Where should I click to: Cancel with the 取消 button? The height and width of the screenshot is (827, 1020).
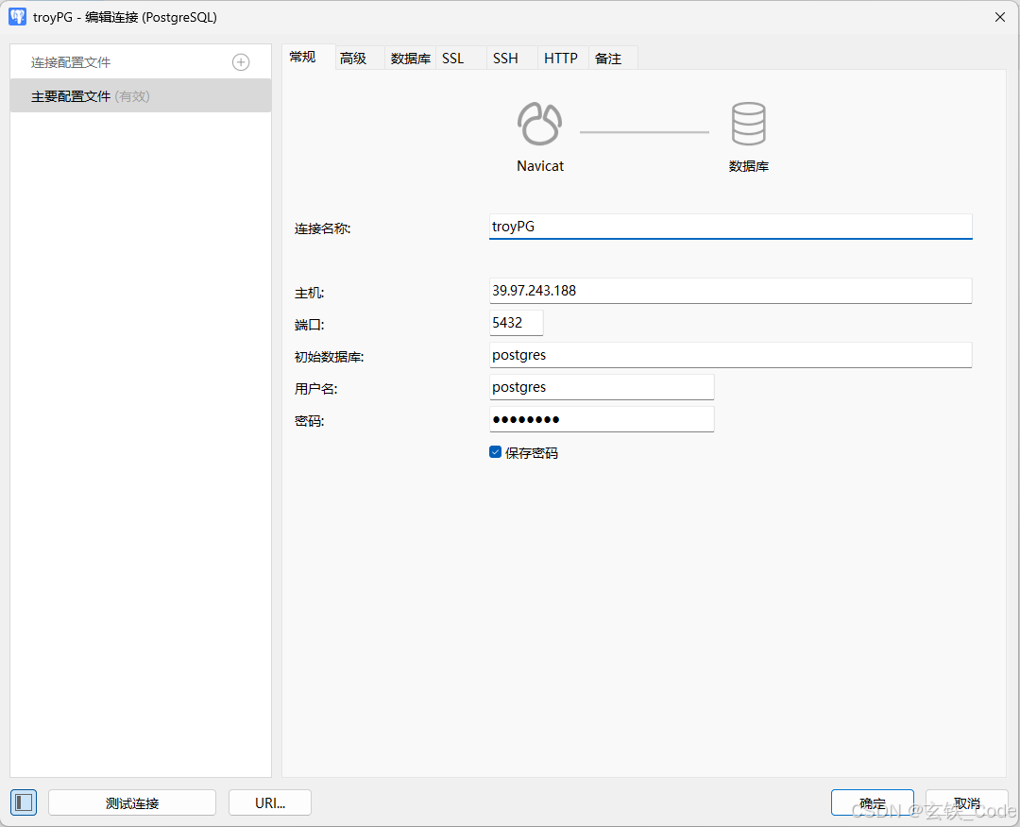coord(967,803)
